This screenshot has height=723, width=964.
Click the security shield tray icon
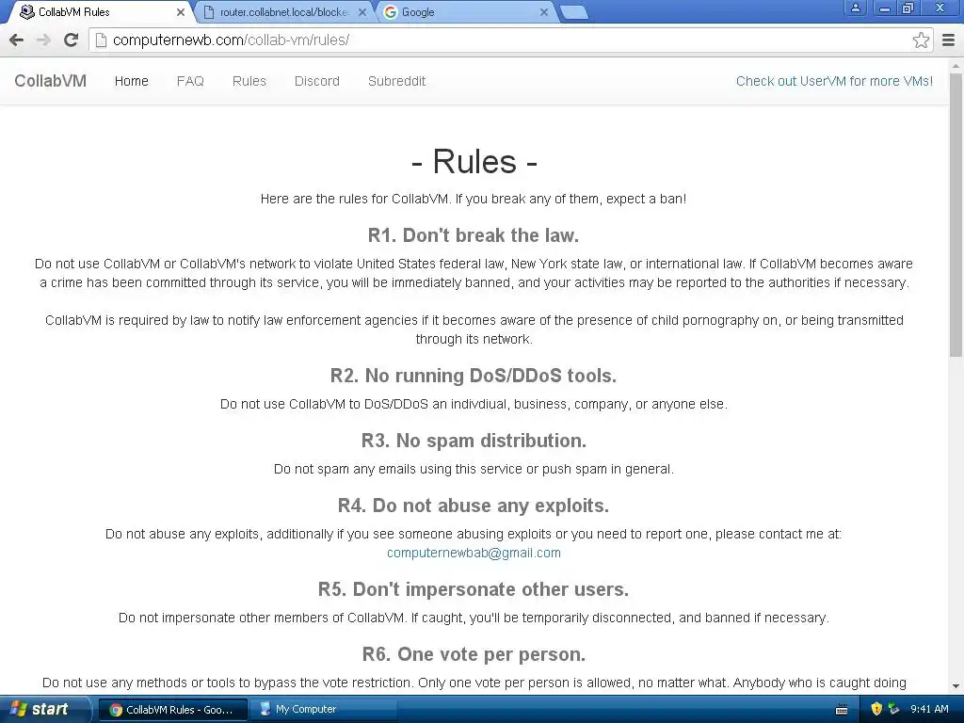coord(876,709)
